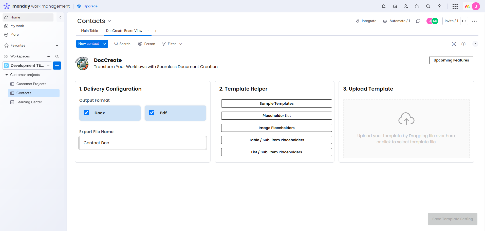Switch to the Main Table tab
The width and height of the screenshot is (485, 231).
[x=89, y=31]
